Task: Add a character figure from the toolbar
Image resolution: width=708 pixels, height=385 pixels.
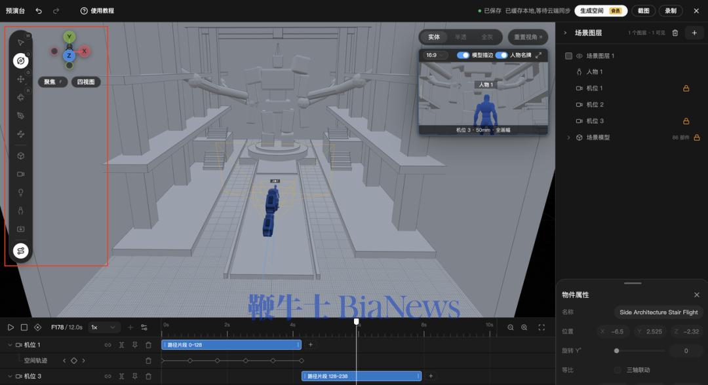Action: click(x=20, y=211)
